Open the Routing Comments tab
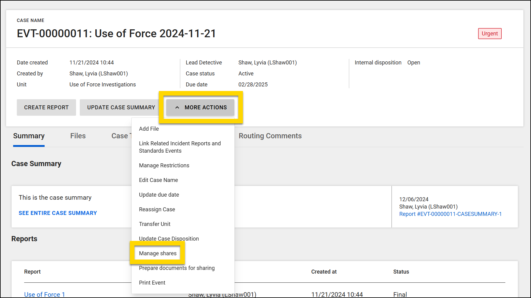This screenshot has width=531, height=298. coord(270,136)
